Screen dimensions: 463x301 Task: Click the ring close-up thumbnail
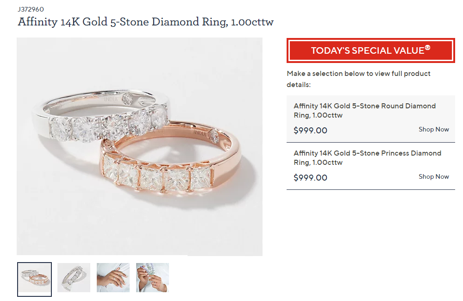[x=152, y=277]
